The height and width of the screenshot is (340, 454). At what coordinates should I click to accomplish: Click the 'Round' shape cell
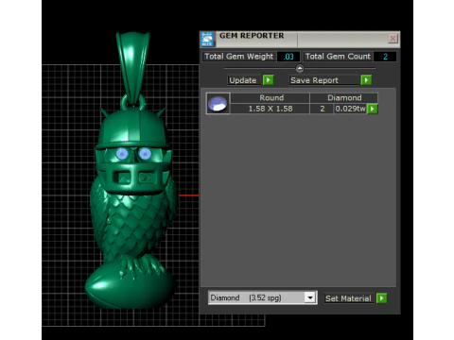[270, 98]
